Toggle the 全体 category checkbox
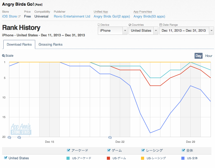This screenshot has height=168, width=215. click(183, 150)
